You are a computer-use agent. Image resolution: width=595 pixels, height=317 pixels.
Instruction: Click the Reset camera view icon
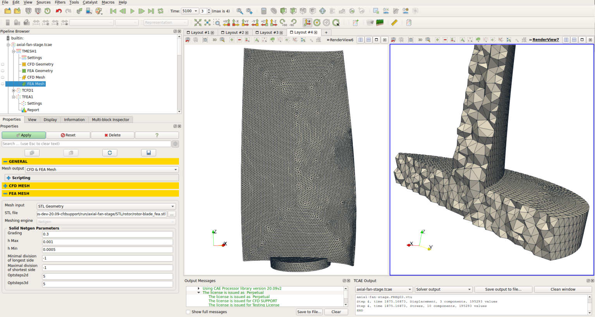[197, 22]
